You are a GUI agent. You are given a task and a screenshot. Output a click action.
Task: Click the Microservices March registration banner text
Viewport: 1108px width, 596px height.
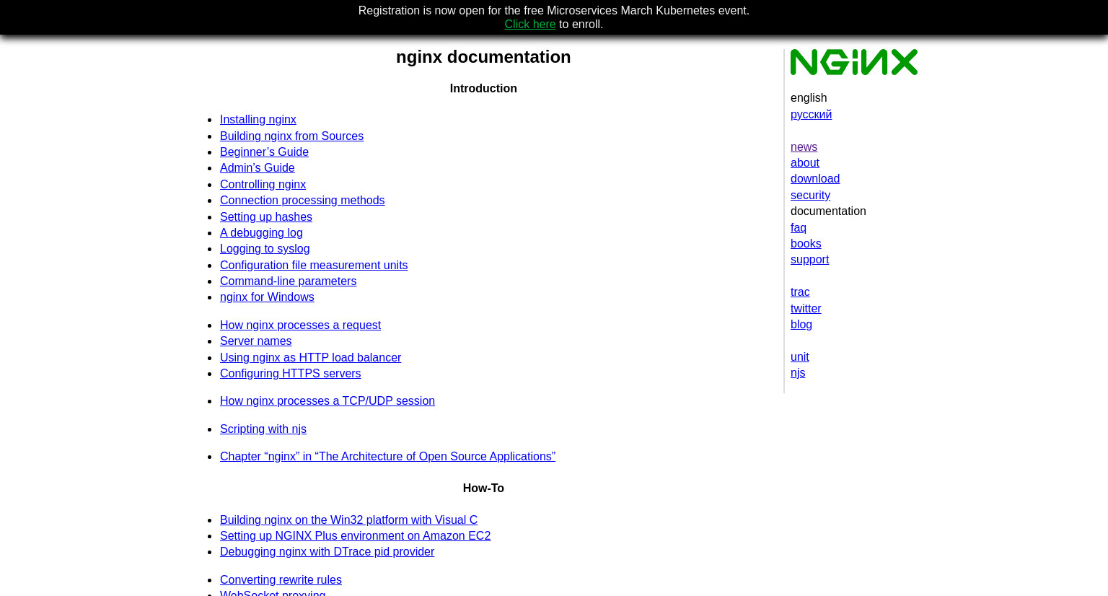click(x=554, y=11)
